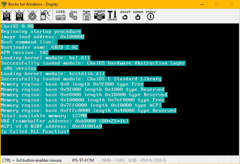Click the SCRL lock status indicator
The height and width of the screenshot is (164, 240).
[x=133, y=160]
